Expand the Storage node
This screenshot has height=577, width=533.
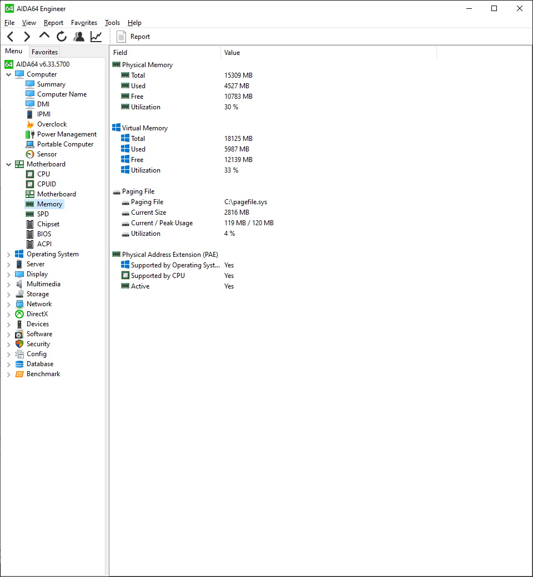pos(8,295)
